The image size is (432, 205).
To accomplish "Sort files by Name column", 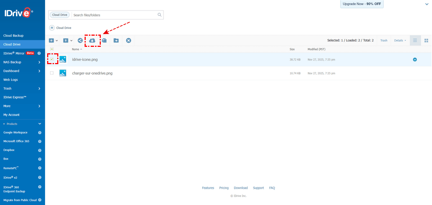I will point(77,49).
